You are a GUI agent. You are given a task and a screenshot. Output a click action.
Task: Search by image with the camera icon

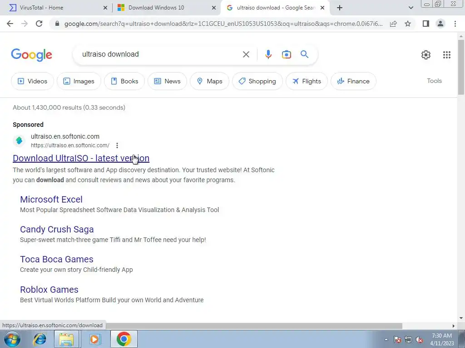click(286, 54)
